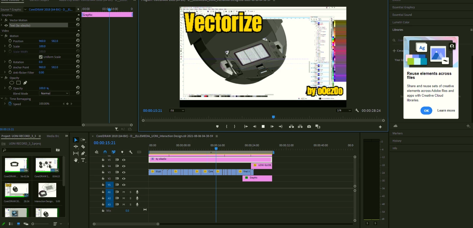Screen dimensions: 473x228
Task: Select the UONI GUIDE clip on V4
Action: tap(262, 166)
